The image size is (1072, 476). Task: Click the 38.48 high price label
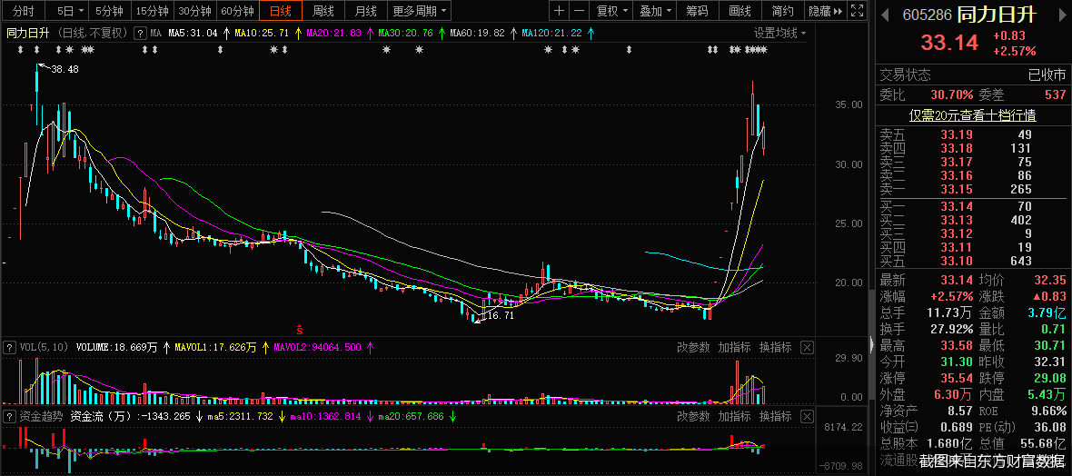65,69
